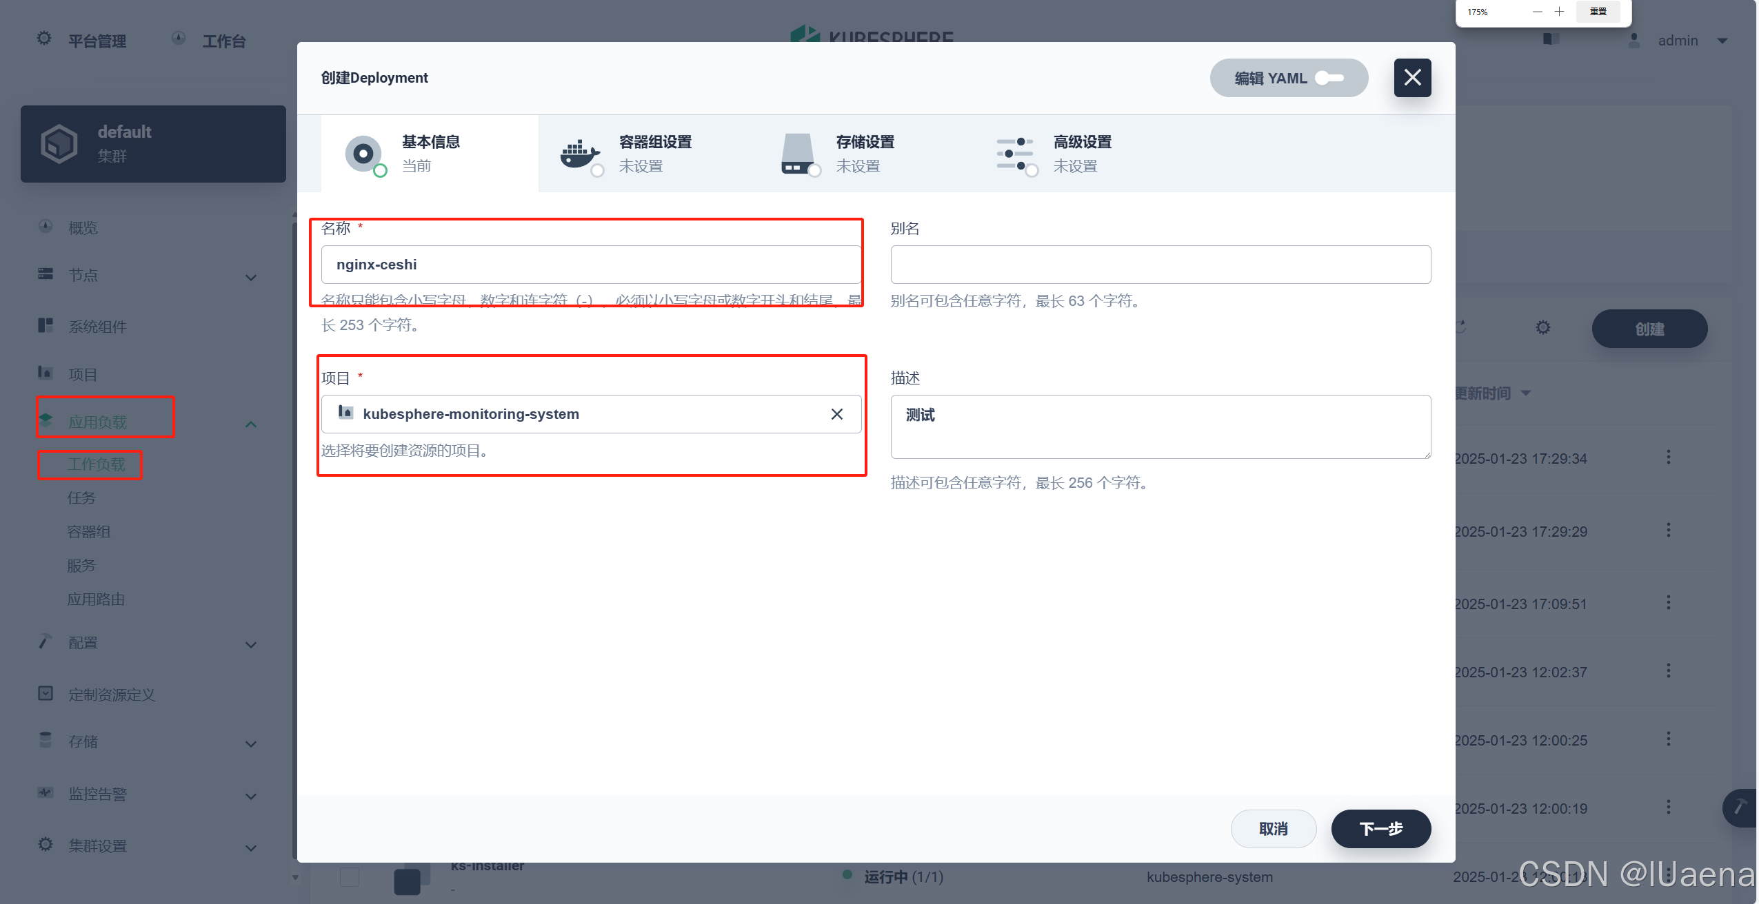1759x904 pixels.
Task: Close the 创建Deployment dialog
Action: tap(1412, 77)
